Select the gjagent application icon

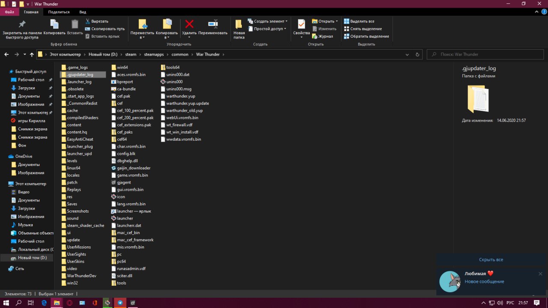click(113, 182)
